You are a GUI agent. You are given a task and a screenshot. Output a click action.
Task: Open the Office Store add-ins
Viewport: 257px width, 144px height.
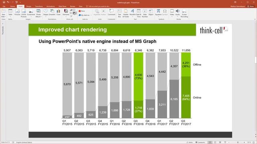click(x=82, y=11)
